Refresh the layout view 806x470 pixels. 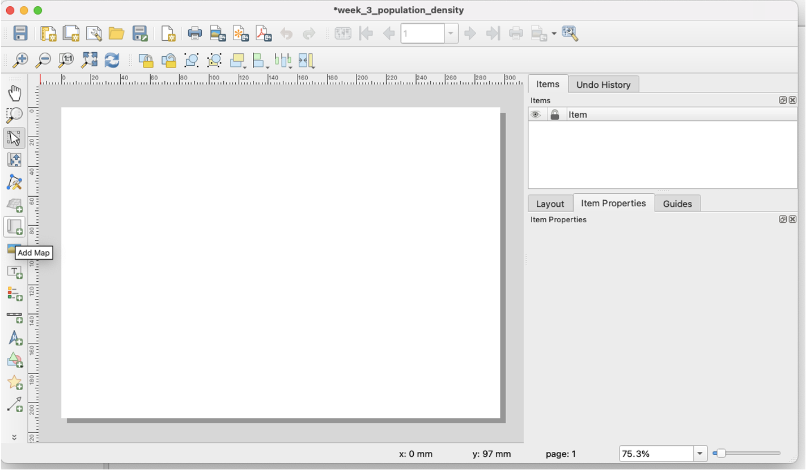[x=112, y=60]
